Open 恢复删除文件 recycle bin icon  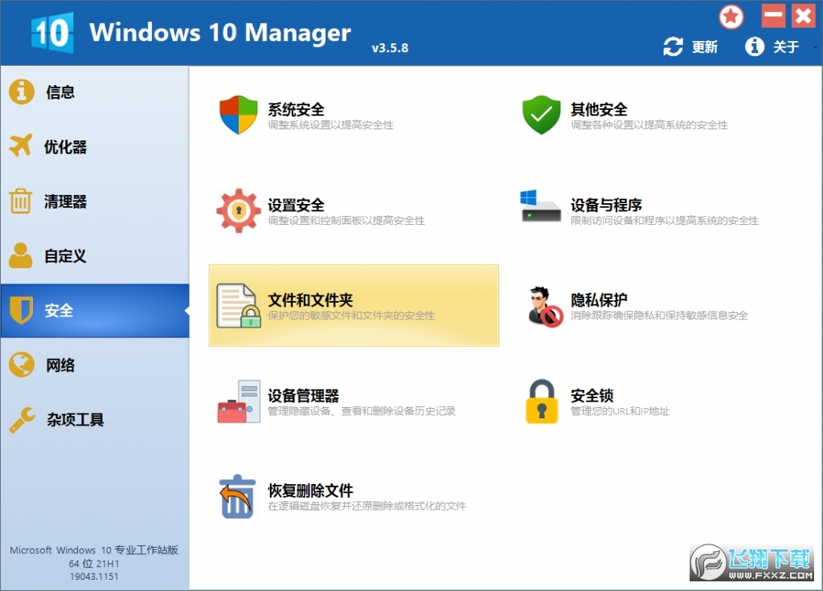point(237,496)
